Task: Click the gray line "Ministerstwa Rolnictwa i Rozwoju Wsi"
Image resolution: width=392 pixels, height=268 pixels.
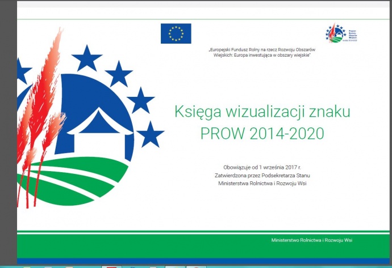Action: pos(262,184)
